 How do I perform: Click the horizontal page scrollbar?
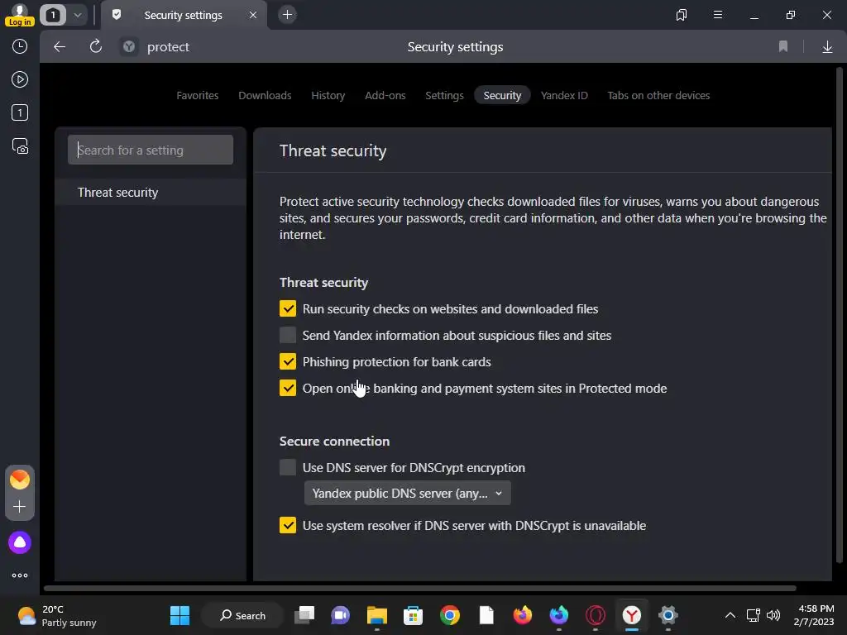click(x=419, y=588)
